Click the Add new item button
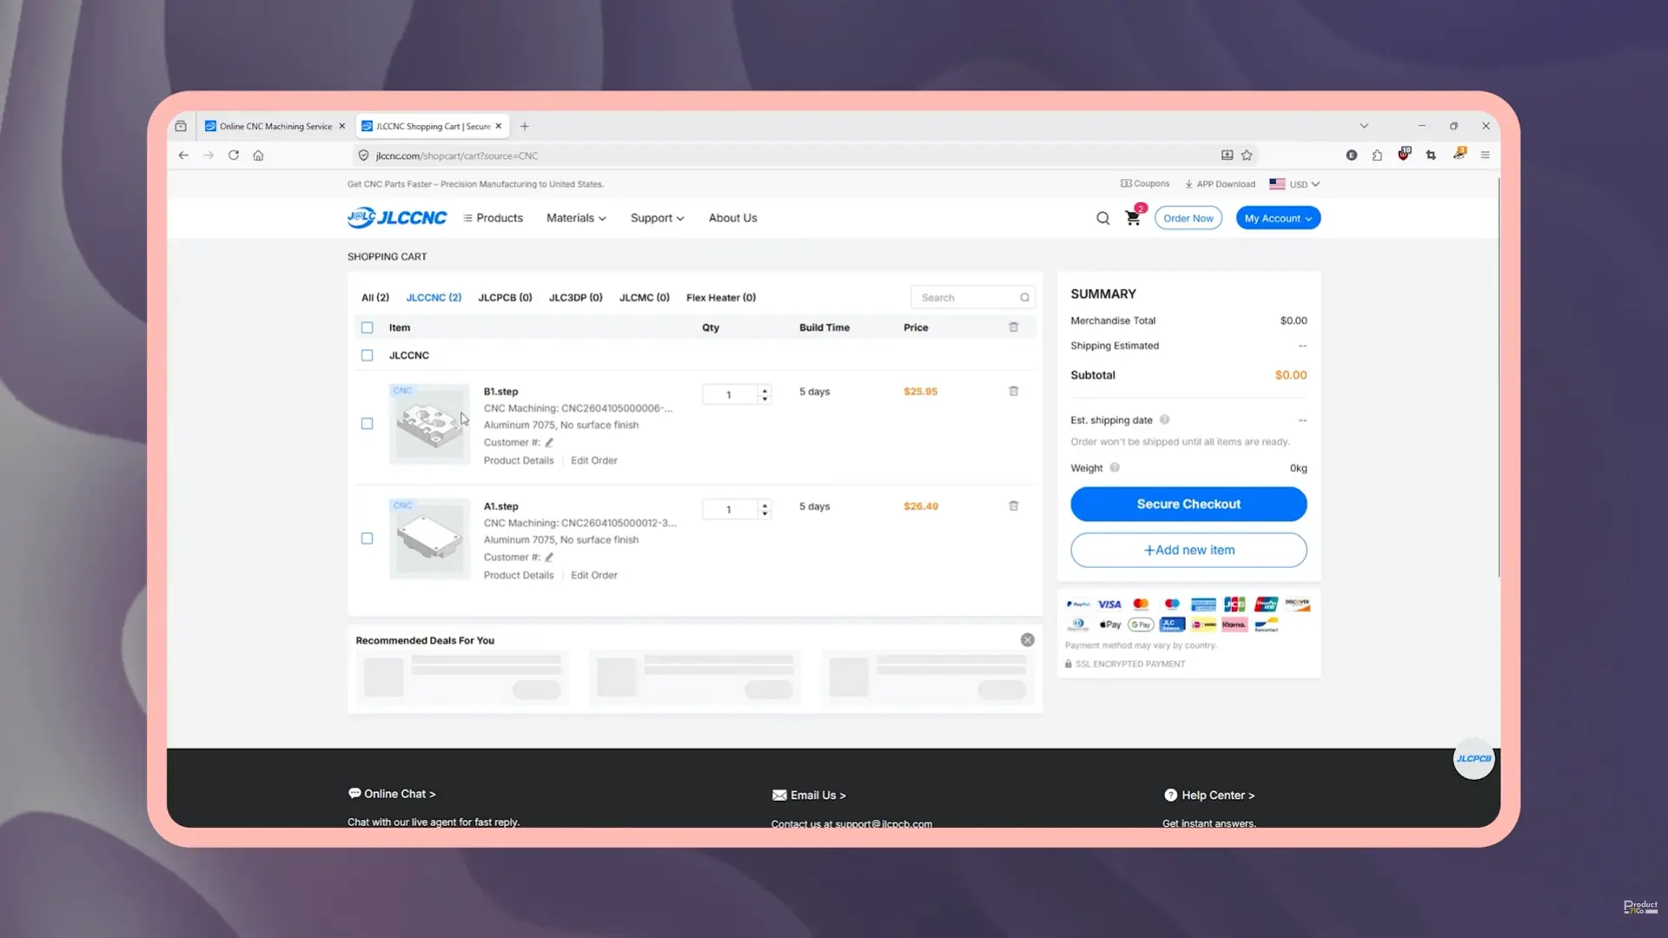 click(x=1188, y=551)
